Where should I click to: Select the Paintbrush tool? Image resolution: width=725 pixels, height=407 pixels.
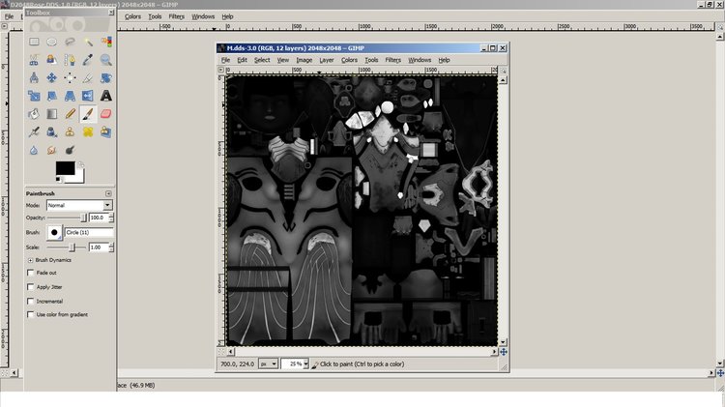[88, 114]
